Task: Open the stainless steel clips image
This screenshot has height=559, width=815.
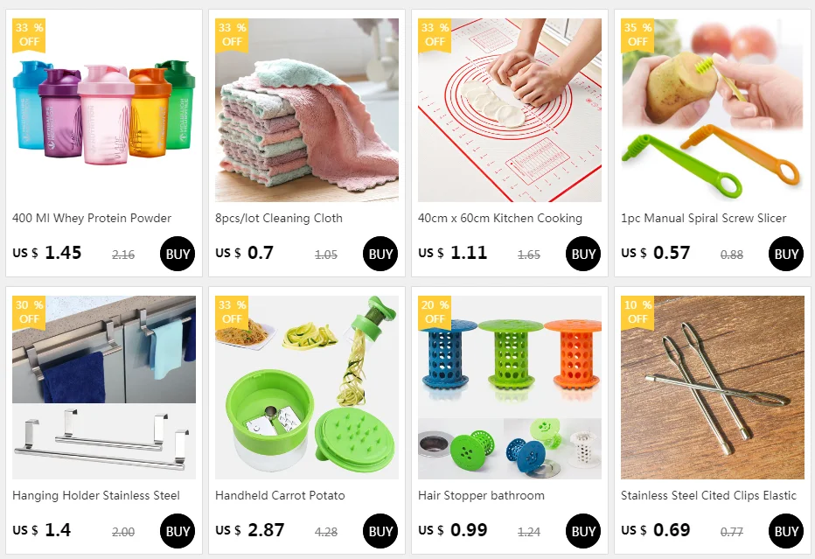Action: click(x=712, y=388)
